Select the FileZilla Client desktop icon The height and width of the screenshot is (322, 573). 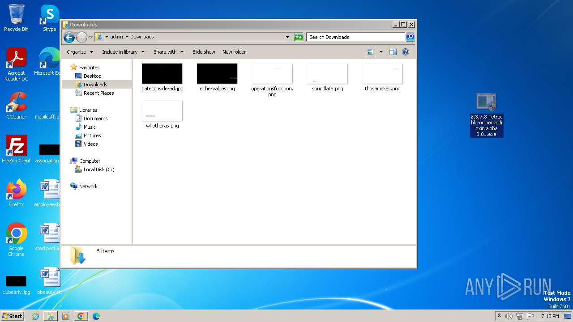[16, 149]
